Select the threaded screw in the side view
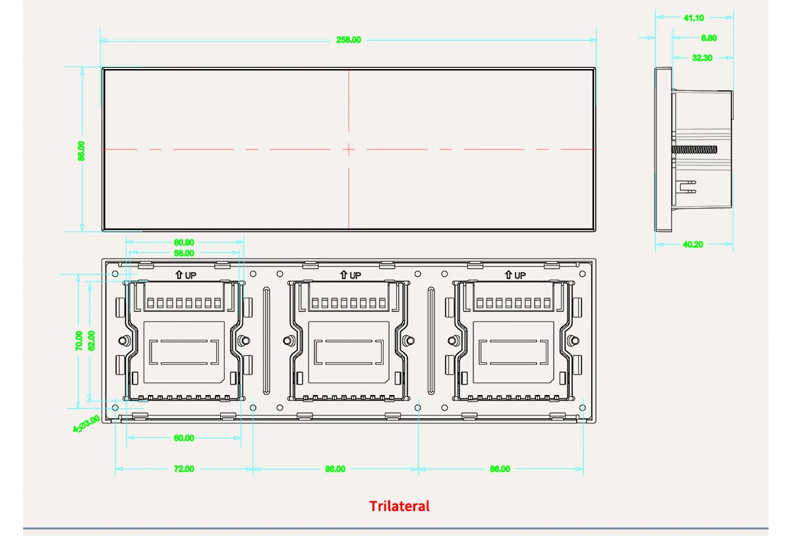791x536 pixels. 693,149
